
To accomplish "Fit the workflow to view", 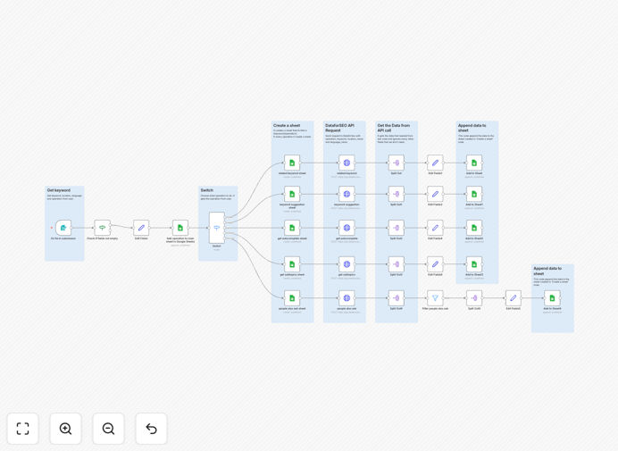I will 23,429.
